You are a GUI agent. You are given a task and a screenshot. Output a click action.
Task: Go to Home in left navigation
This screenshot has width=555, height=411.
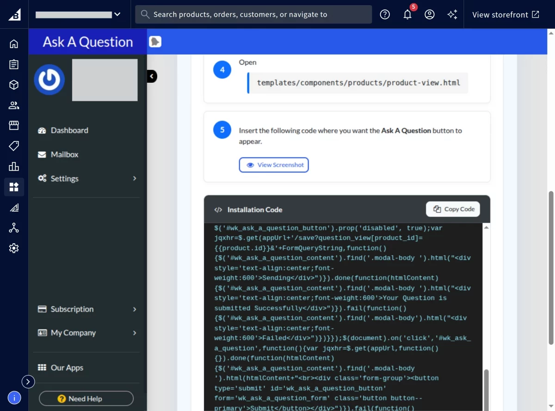pyautogui.click(x=14, y=44)
